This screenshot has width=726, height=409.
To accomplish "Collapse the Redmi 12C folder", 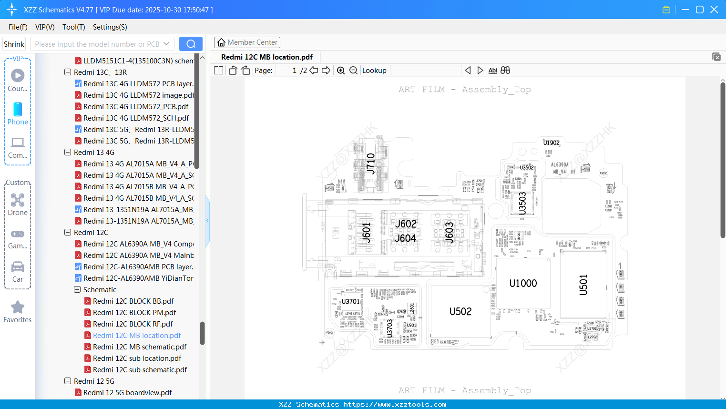I will [x=68, y=233].
